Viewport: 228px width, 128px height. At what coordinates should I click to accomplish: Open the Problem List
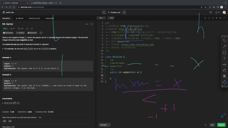114,12
